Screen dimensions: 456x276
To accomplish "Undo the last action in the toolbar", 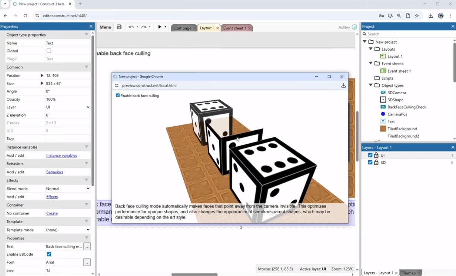I will 131,27.
